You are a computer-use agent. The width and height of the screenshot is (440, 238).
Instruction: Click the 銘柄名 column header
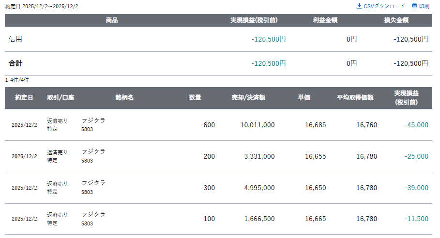(x=124, y=98)
